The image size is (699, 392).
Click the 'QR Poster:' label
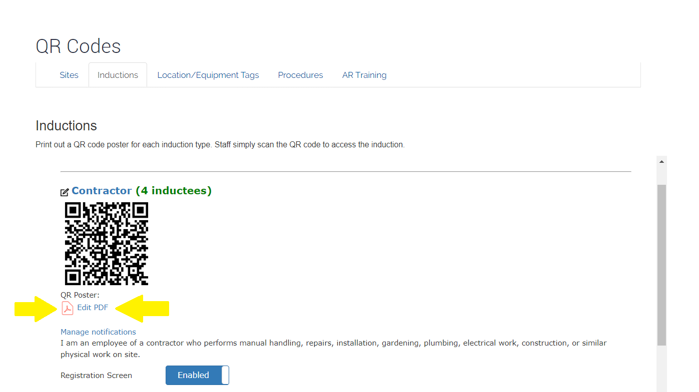click(80, 295)
